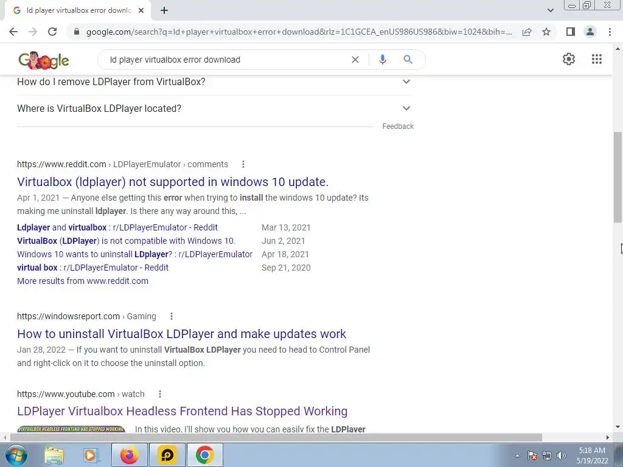The height and width of the screenshot is (467, 623).
Task: Open the Chrome profile avatar
Action: click(x=590, y=32)
